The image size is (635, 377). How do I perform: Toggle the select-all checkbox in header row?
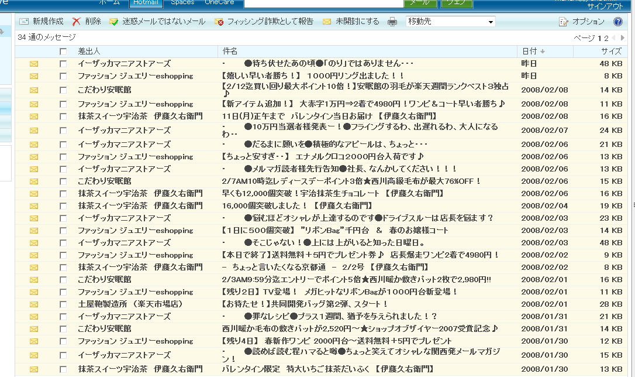63,52
